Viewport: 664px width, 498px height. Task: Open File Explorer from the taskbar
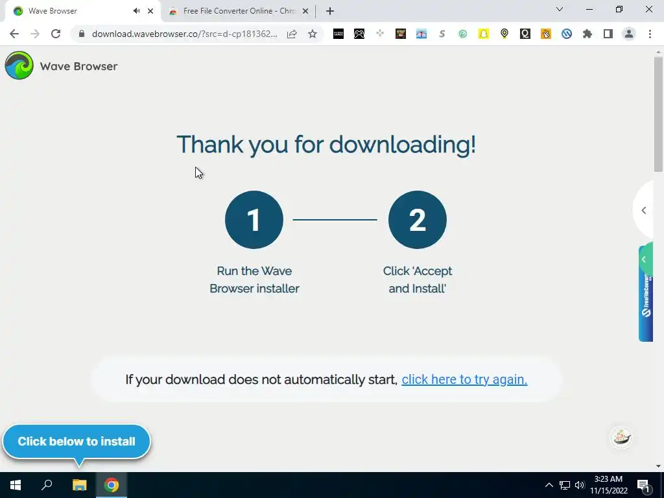(x=79, y=485)
